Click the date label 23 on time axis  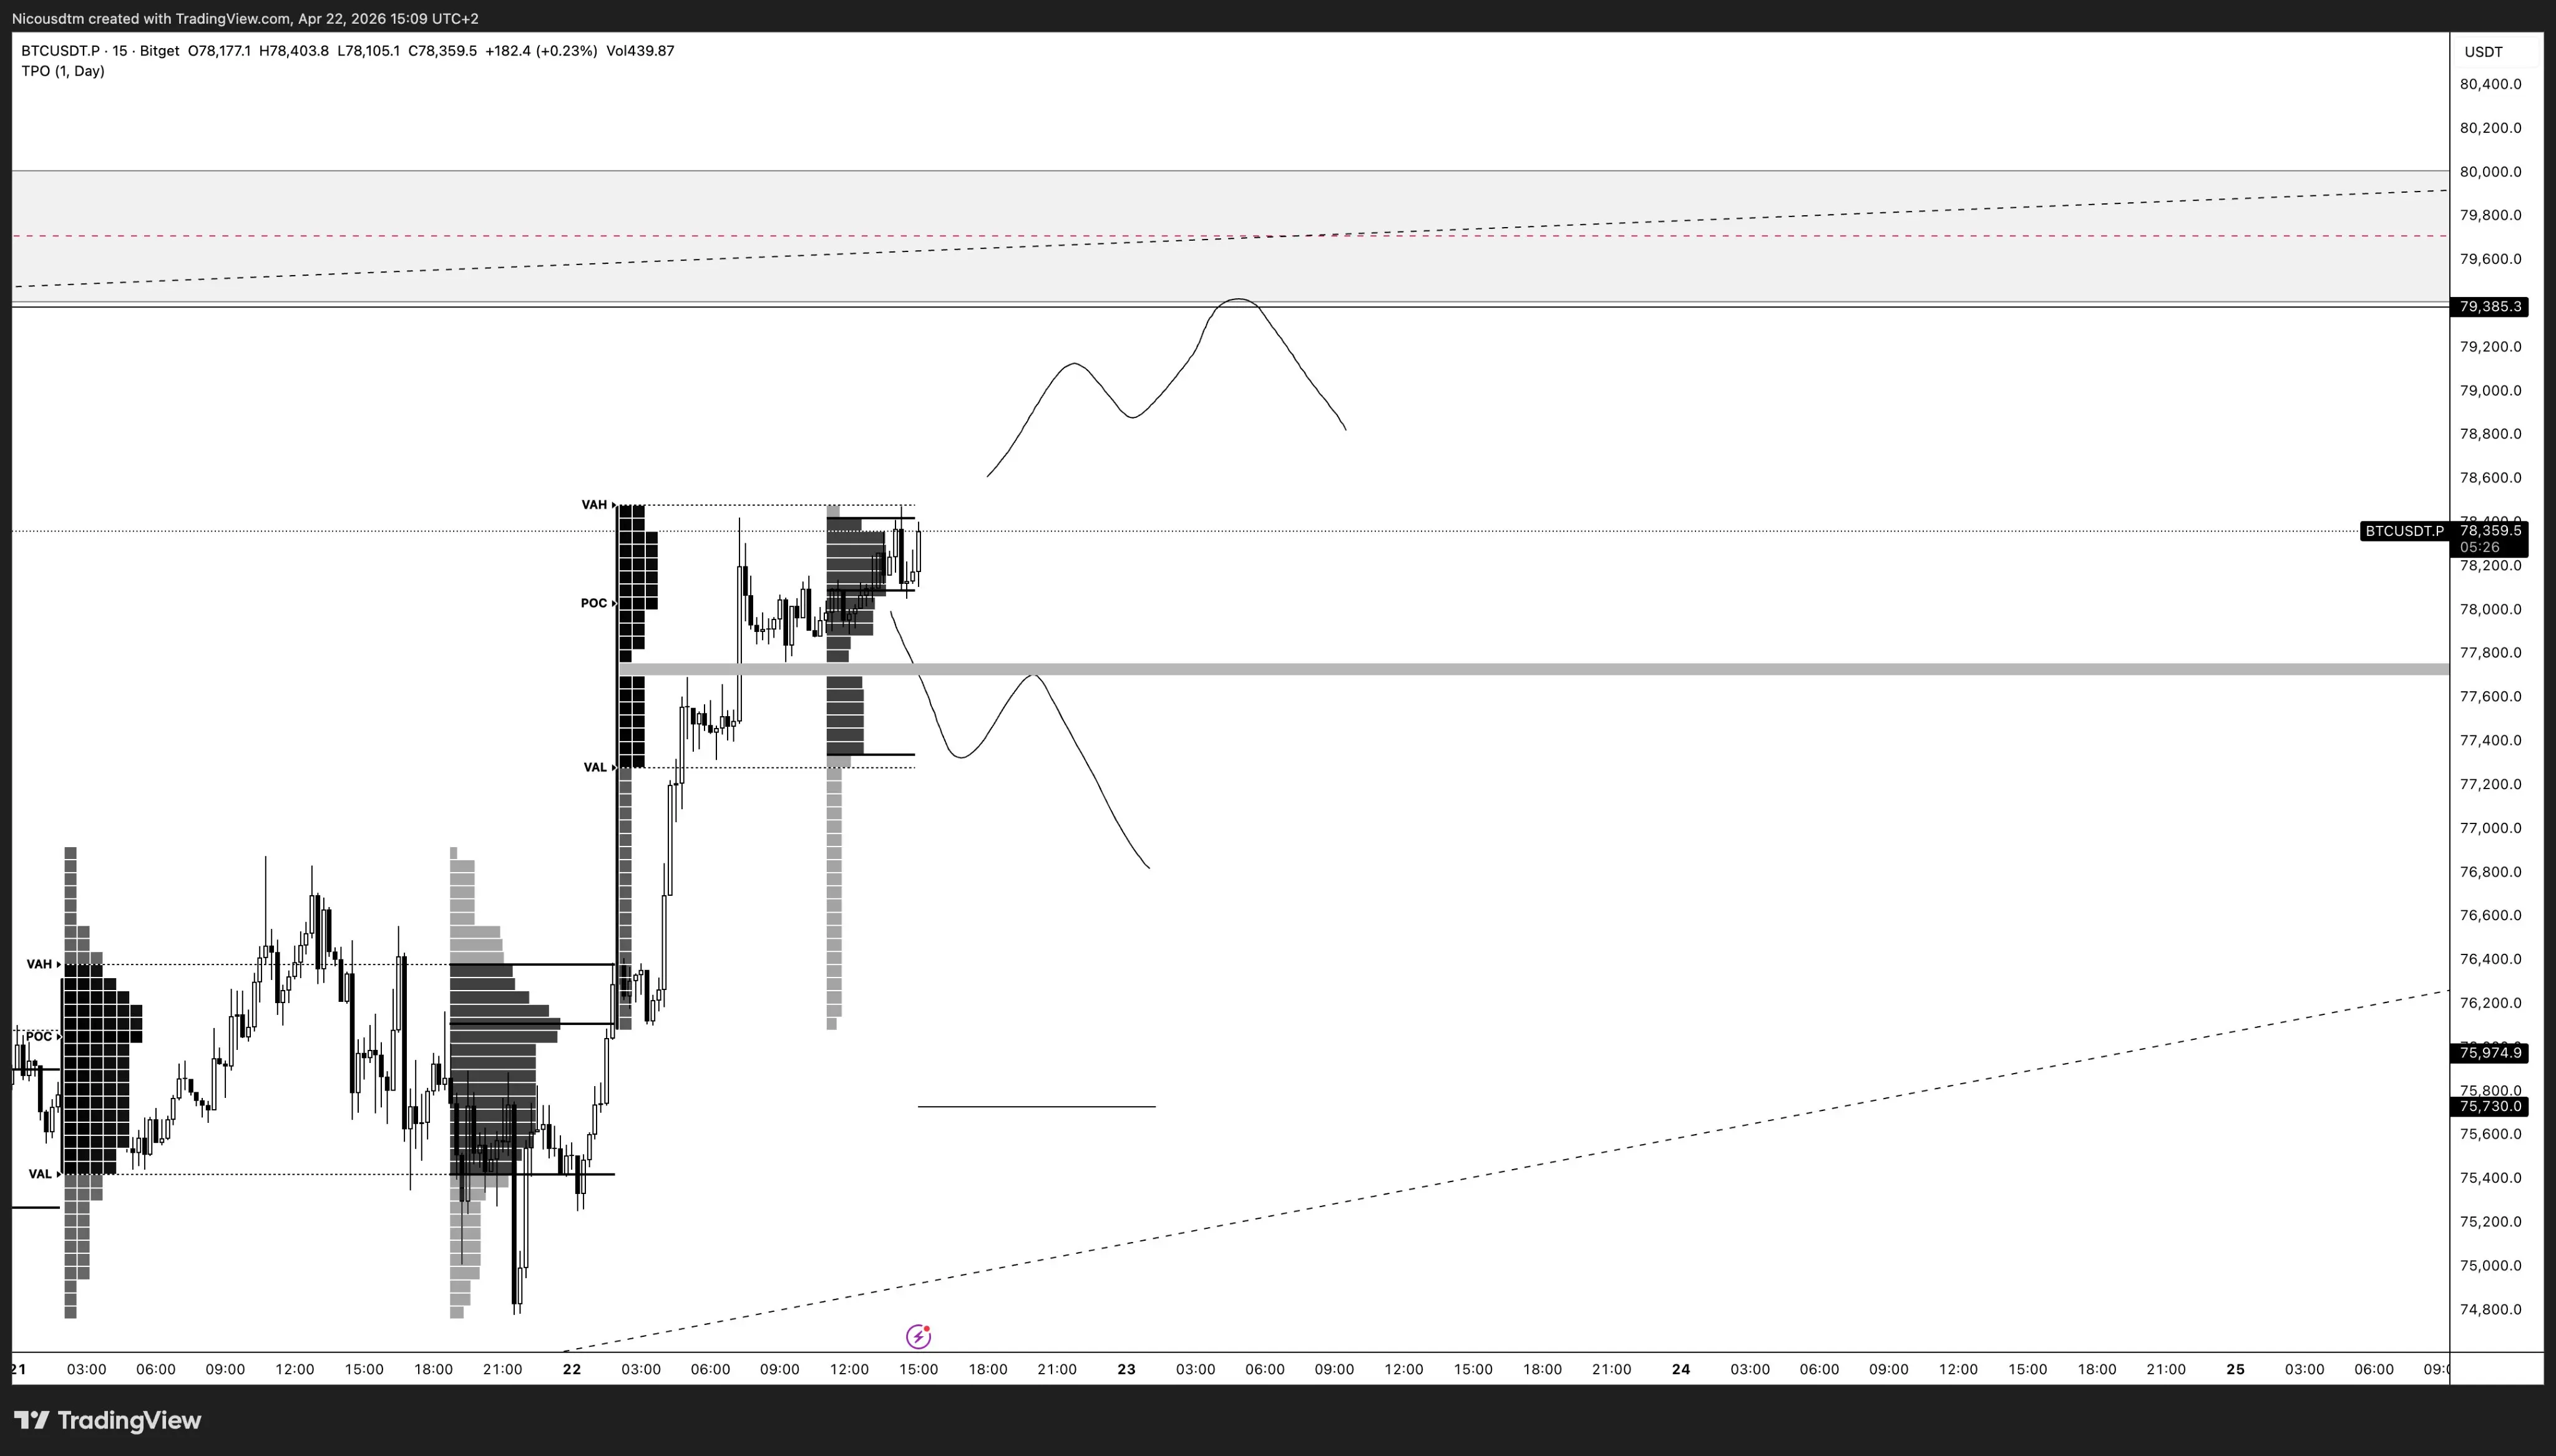coord(1126,1369)
